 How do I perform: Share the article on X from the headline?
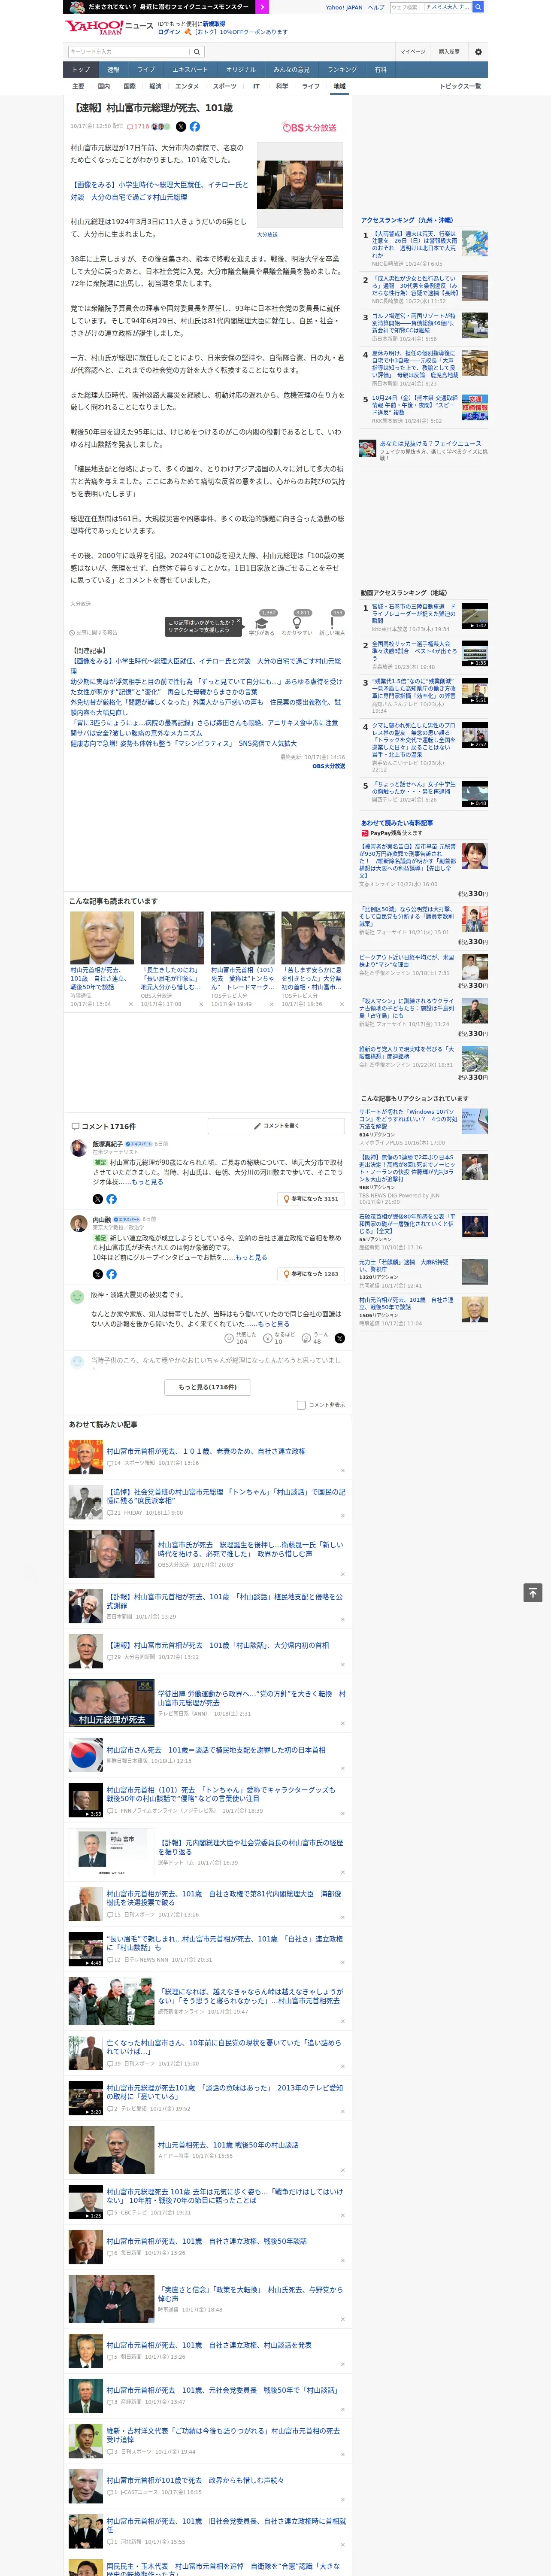coord(181,127)
